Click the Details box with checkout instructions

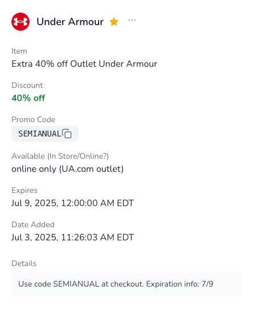click(x=126, y=284)
